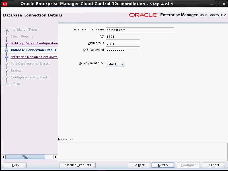This screenshot has width=228, height=171.
Task: Focus the Port field
Action: (x=123, y=37)
